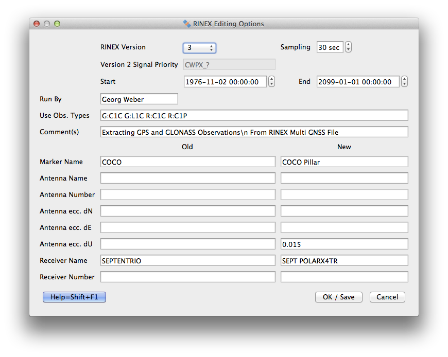The width and height of the screenshot is (448, 357).
Task: Click the Start date stepper arrows
Action: click(x=272, y=82)
